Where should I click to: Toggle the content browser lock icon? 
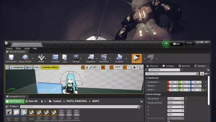tap(141, 101)
